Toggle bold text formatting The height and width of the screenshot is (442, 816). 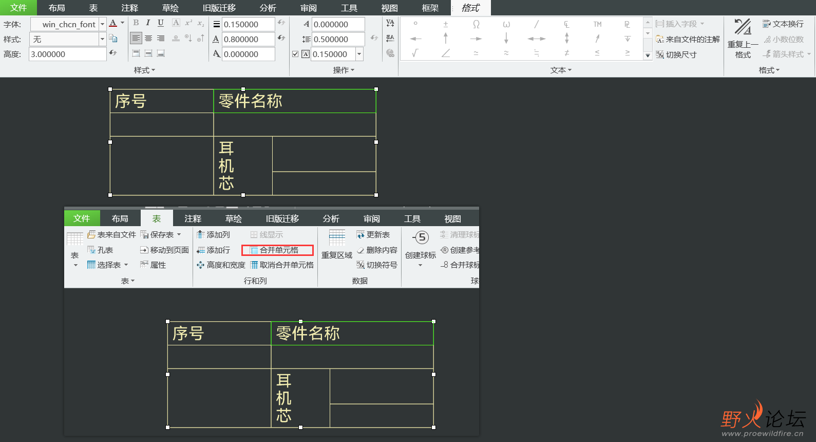tap(136, 23)
